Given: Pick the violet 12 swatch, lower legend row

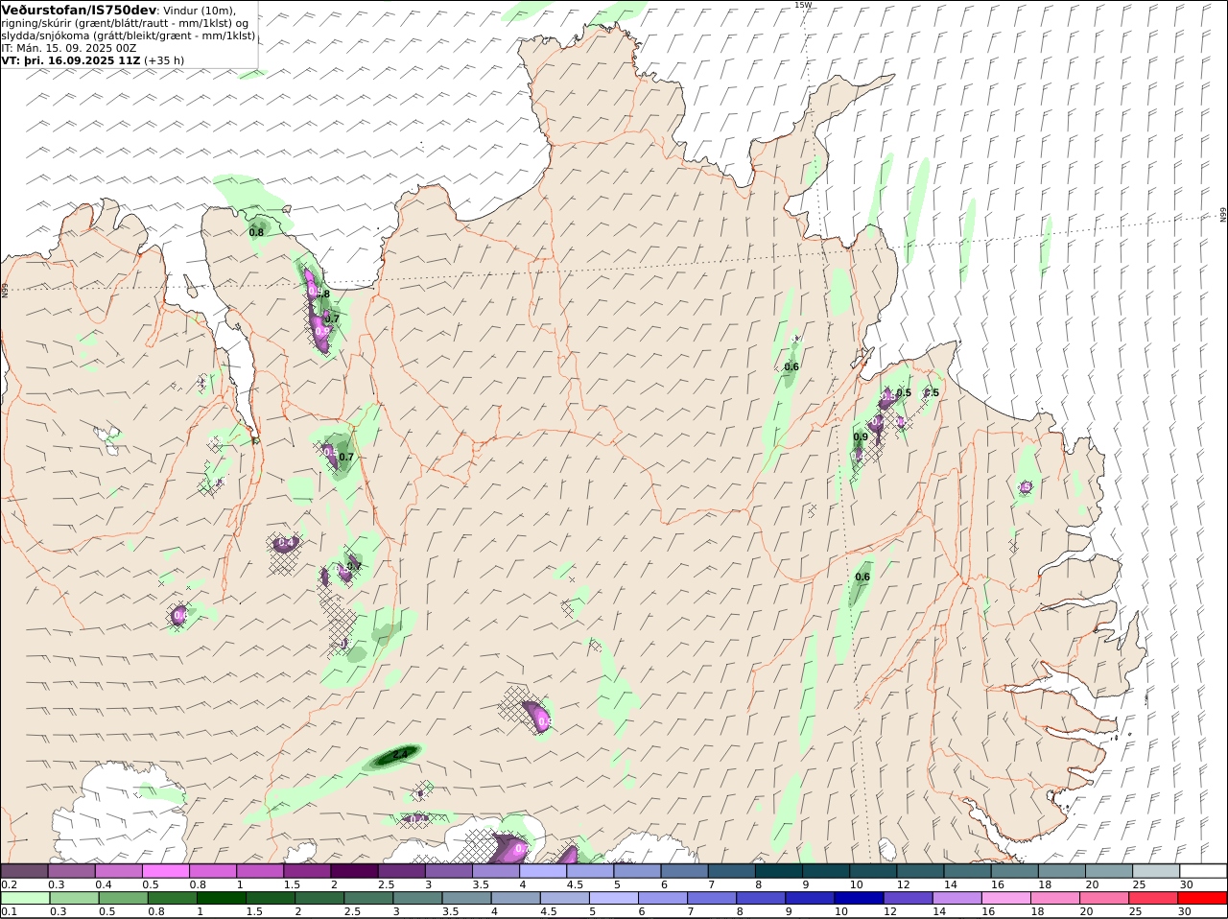Looking at the screenshot, I should (909, 898).
